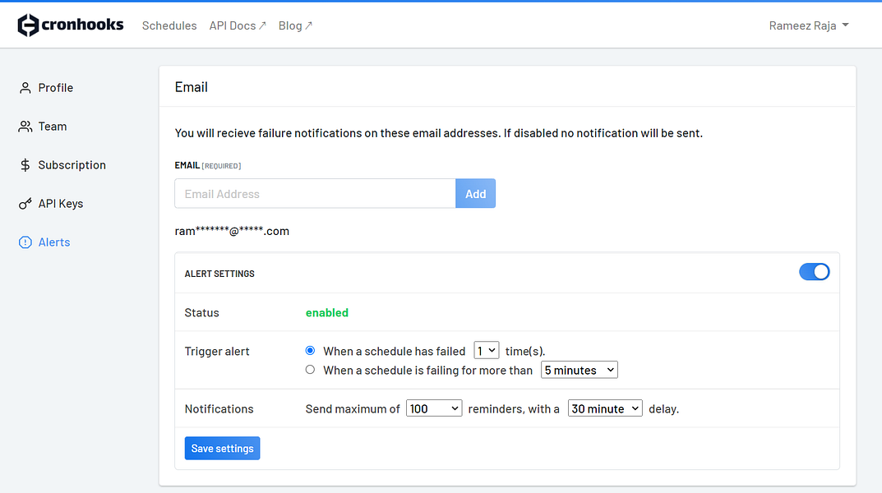Open the Rameez Raja user menu
This screenshot has height=493, width=882.
tap(809, 25)
